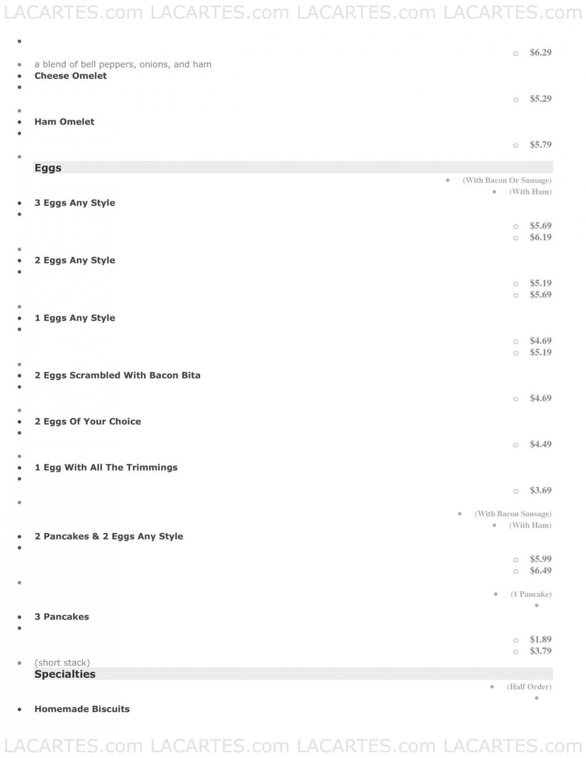Select the Ham Omelet item
The image size is (586, 758).
tap(64, 122)
